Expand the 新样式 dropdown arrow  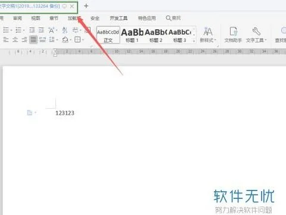point(215,40)
